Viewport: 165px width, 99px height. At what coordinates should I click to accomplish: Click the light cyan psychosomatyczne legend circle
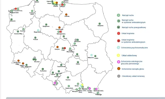[119, 47]
